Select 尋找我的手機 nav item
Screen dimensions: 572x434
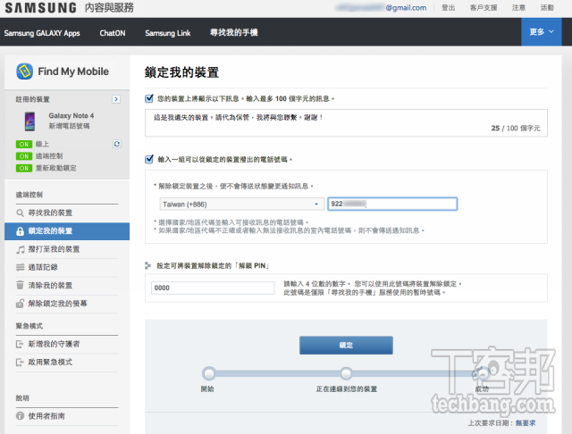tap(234, 32)
